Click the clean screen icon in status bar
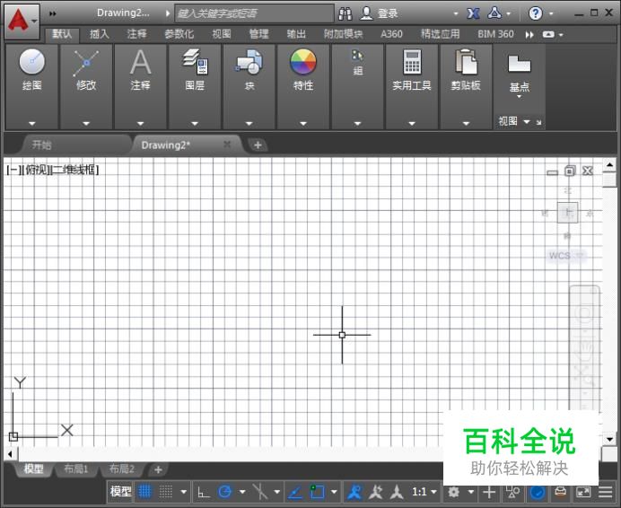621x508 pixels. tap(583, 492)
